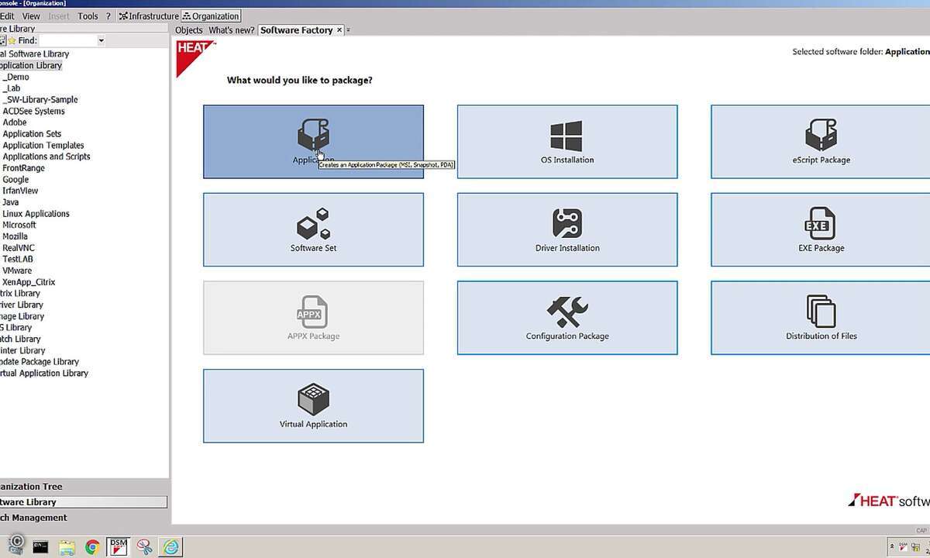Open the Tools menu
Image resolution: width=930 pixels, height=558 pixels.
(88, 16)
